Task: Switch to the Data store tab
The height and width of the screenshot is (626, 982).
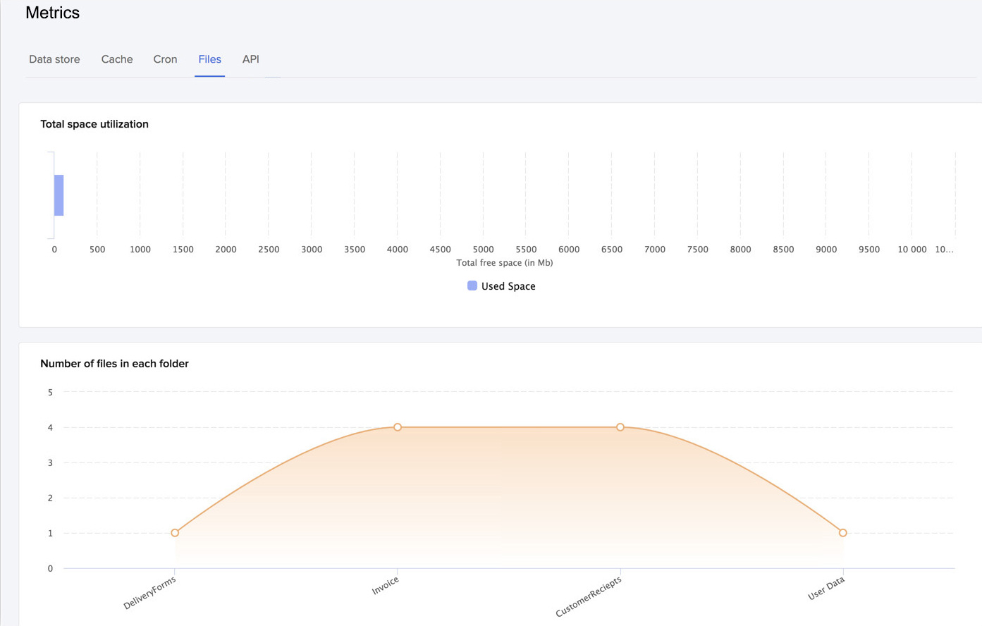Action: click(x=54, y=59)
